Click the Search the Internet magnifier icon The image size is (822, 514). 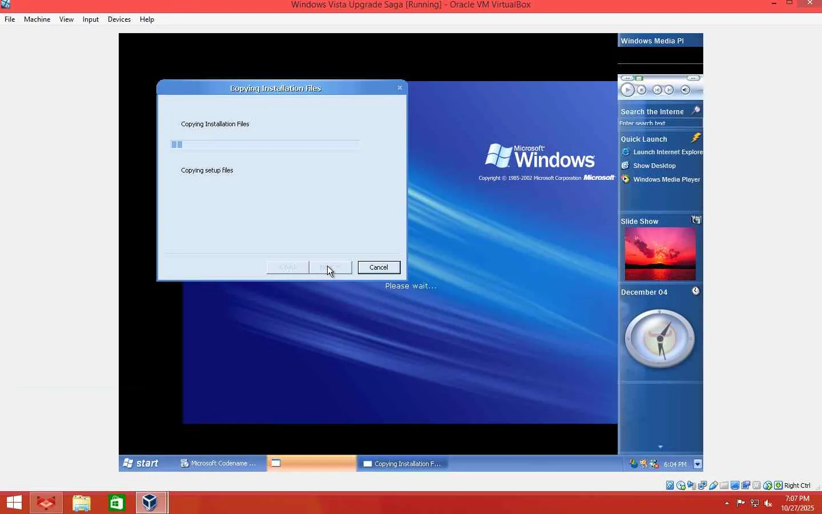[x=695, y=110]
